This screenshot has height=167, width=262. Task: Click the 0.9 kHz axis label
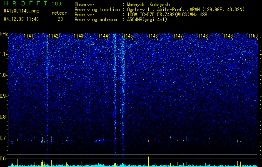(3, 96)
